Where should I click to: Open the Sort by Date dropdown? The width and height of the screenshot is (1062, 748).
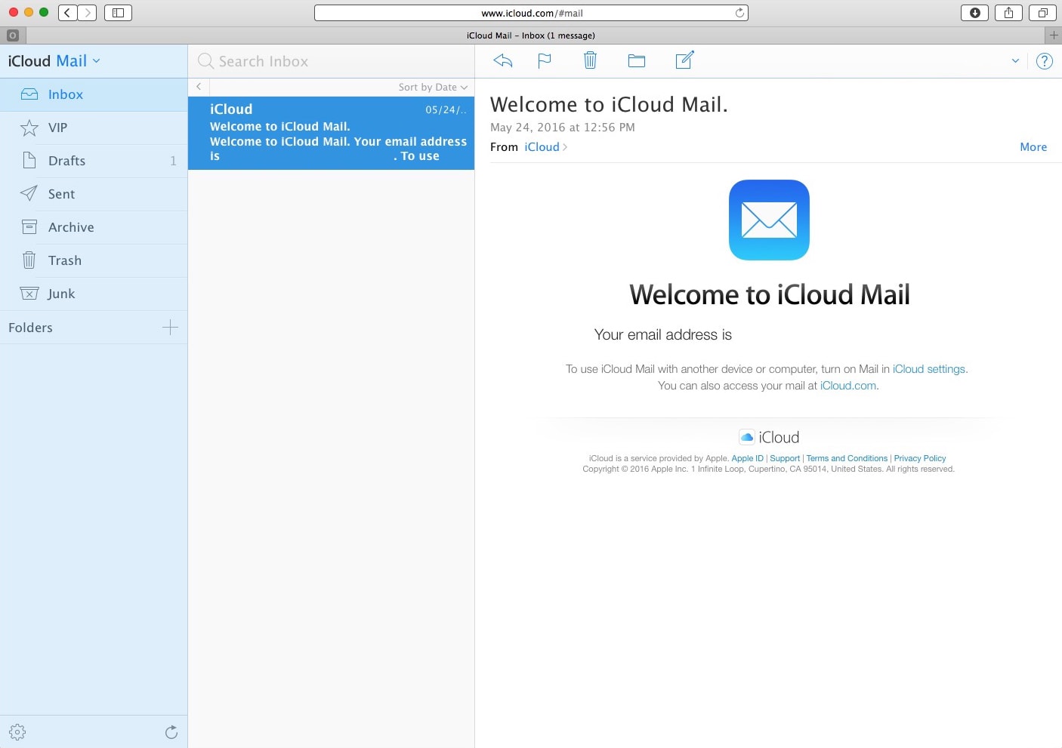coord(433,88)
